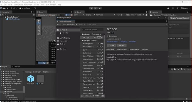Collapse the Packages - Stereolabs group
This screenshot has width=192, height=102.
(81, 34)
